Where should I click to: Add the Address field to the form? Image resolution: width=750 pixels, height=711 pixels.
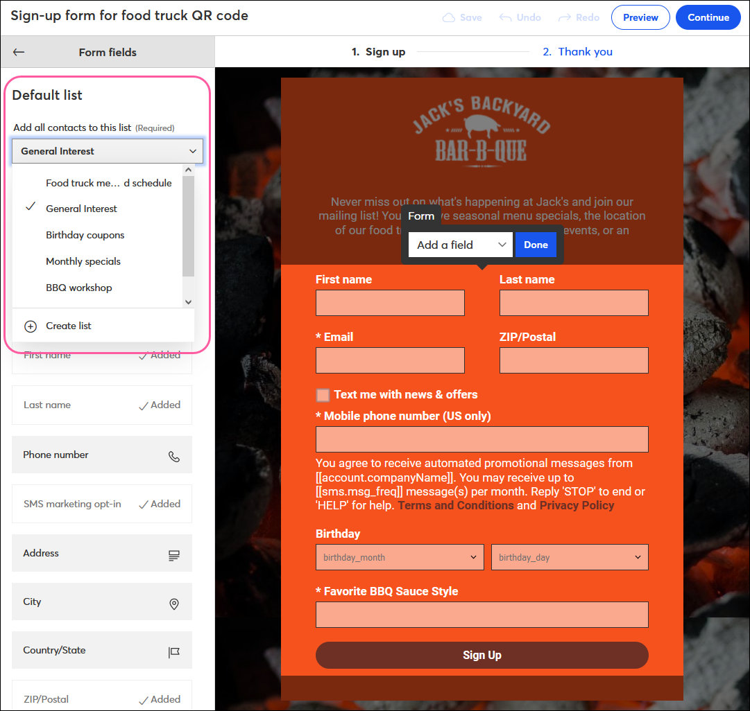coord(102,553)
